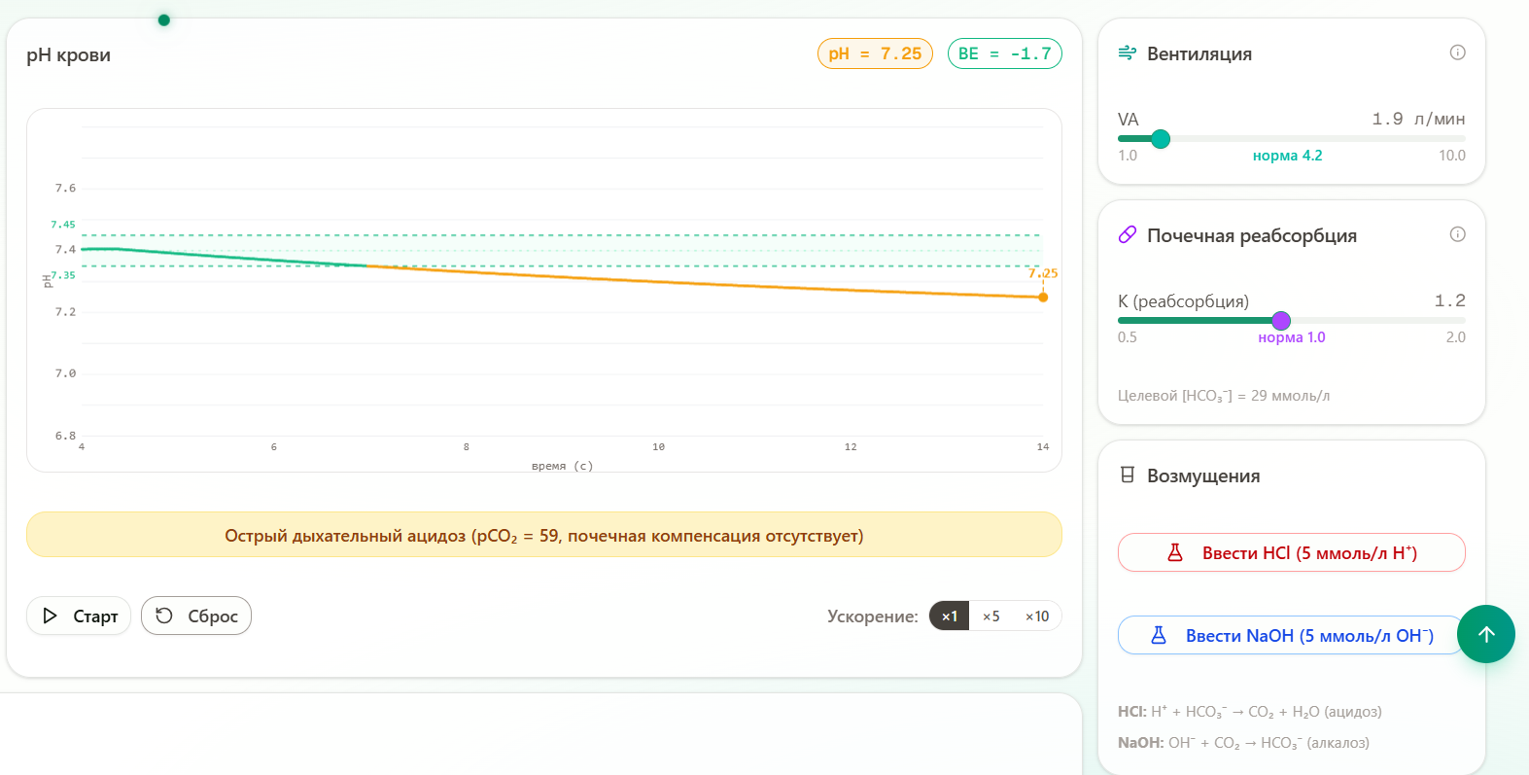Image resolution: width=1529 pixels, height=775 pixels.
Task: Click the beaker icon beside Возмущения
Action: click(1128, 476)
